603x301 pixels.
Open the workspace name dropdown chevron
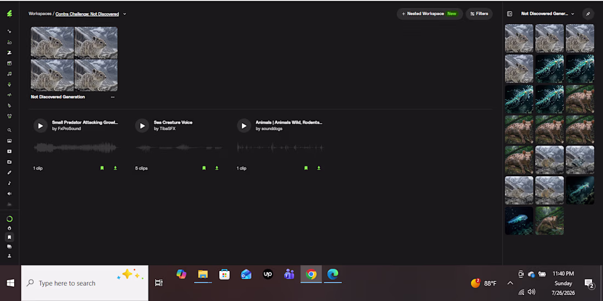coord(124,14)
